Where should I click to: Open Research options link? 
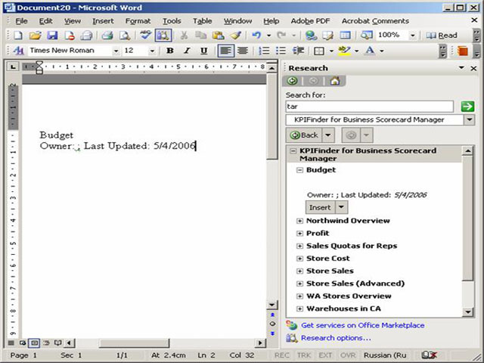click(336, 338)
